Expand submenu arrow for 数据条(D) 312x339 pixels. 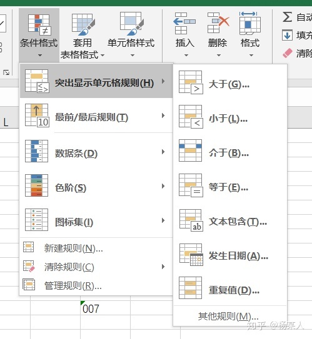click(x=163, y=152)
